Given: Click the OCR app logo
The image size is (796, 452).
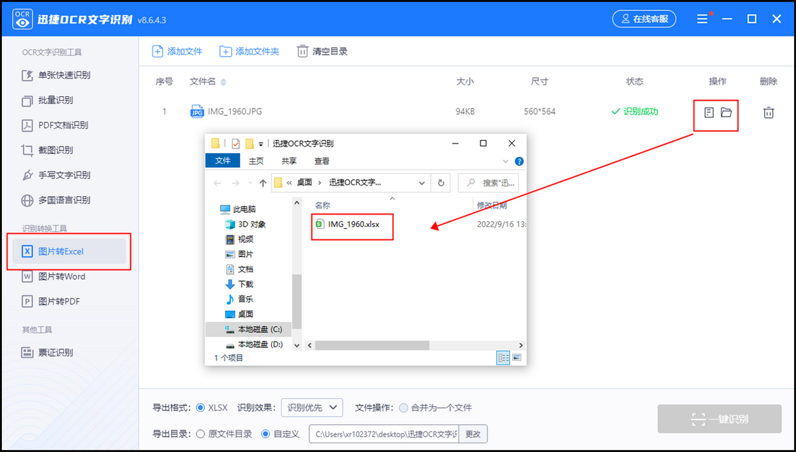Looking at the screenshot, I should pos(23,19).
